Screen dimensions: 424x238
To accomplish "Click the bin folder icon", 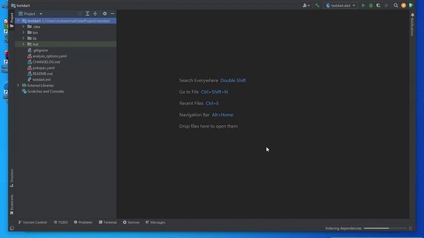I will pos(29,32).
